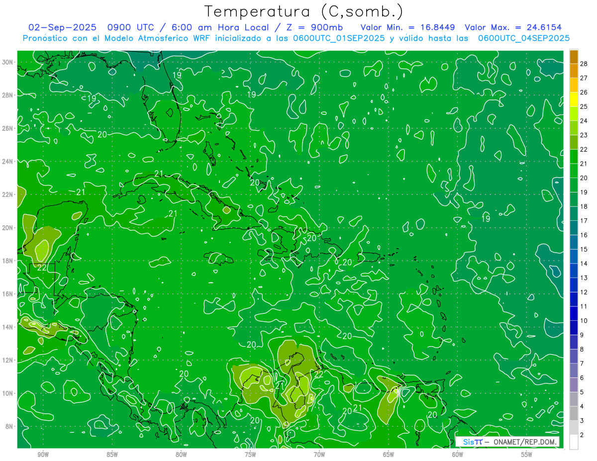
Task: Click the color scale label "28"
Action: click(x=584, y=64)
